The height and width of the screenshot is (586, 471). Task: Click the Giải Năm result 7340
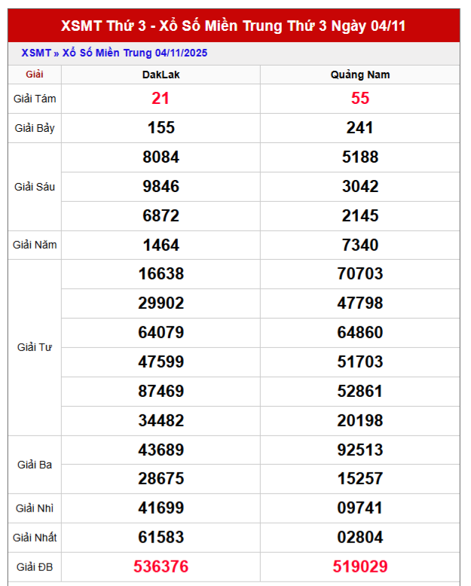coord(360,245)
